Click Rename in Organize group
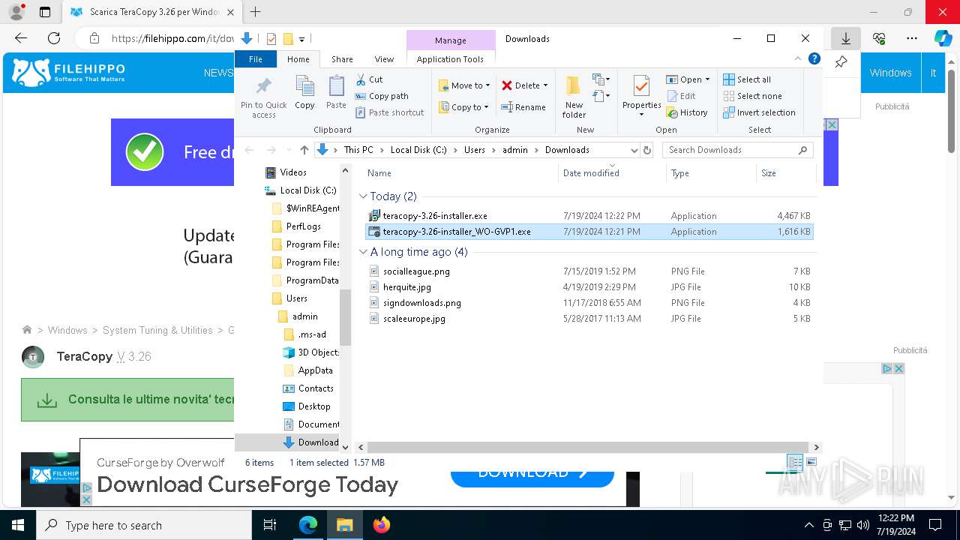 pos(523,107)
